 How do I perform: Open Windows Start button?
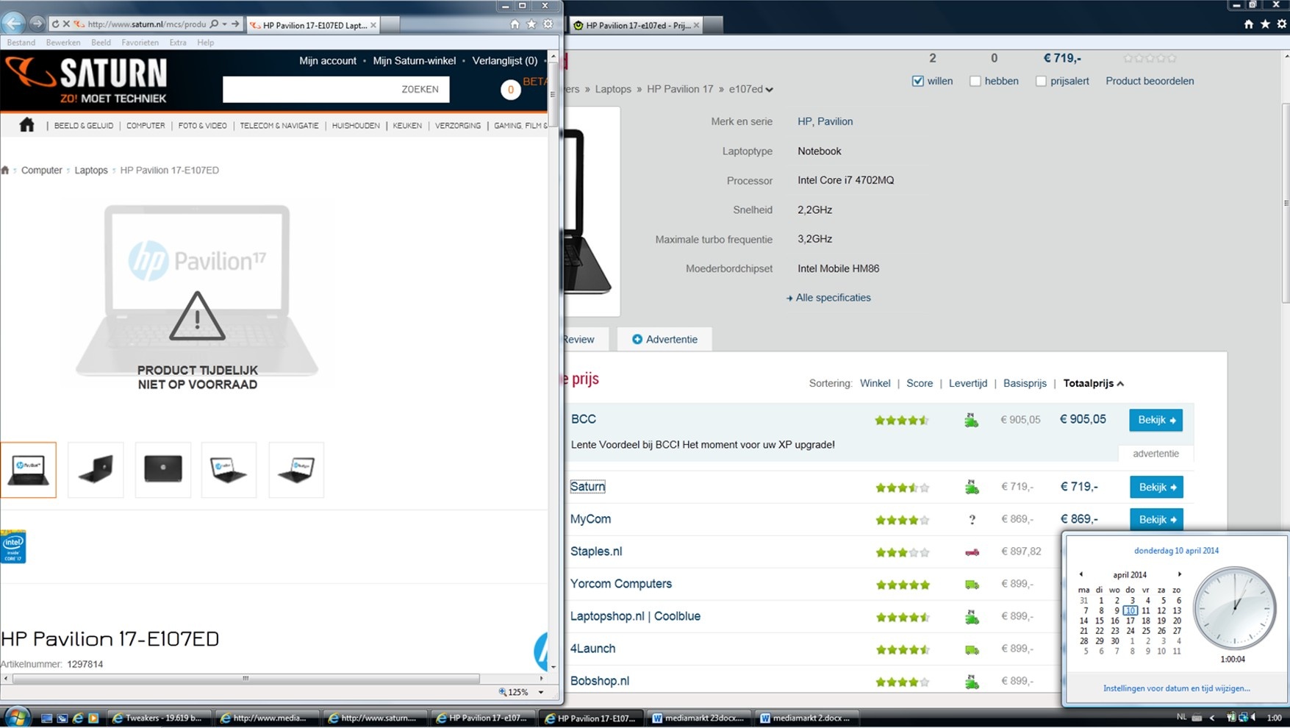click(16, 717)
